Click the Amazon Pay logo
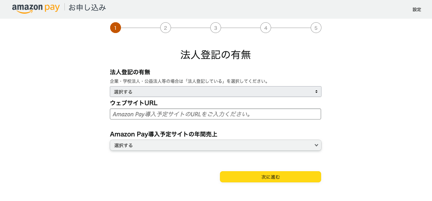 [36, 8]
